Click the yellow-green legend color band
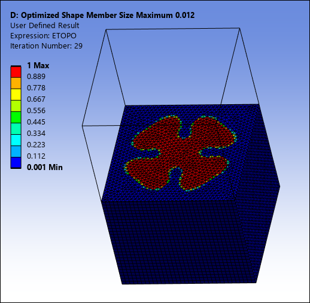 16,106
